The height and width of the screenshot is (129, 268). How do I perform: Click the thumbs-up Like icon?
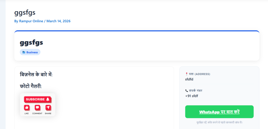[x=27, y=107]
